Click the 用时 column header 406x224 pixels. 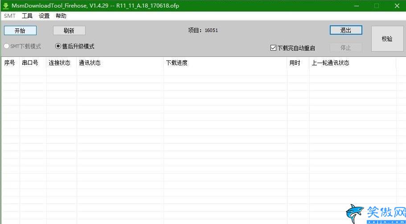click(x=298, y=63)
